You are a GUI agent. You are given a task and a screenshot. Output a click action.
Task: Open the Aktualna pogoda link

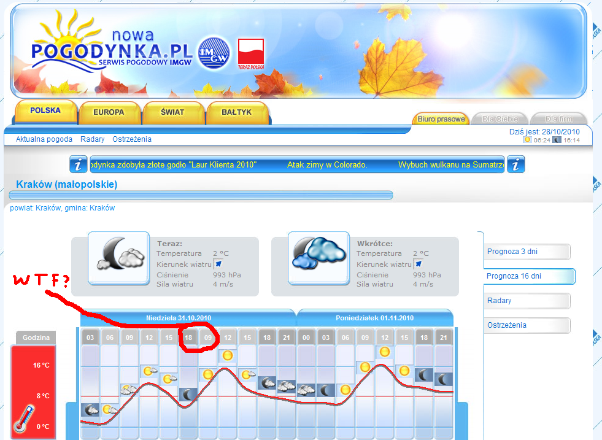[x=44, y=139]
